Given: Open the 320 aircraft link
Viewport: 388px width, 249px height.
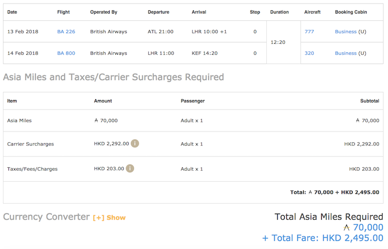Looking at the screenshot, I should [x=309, y=53].
